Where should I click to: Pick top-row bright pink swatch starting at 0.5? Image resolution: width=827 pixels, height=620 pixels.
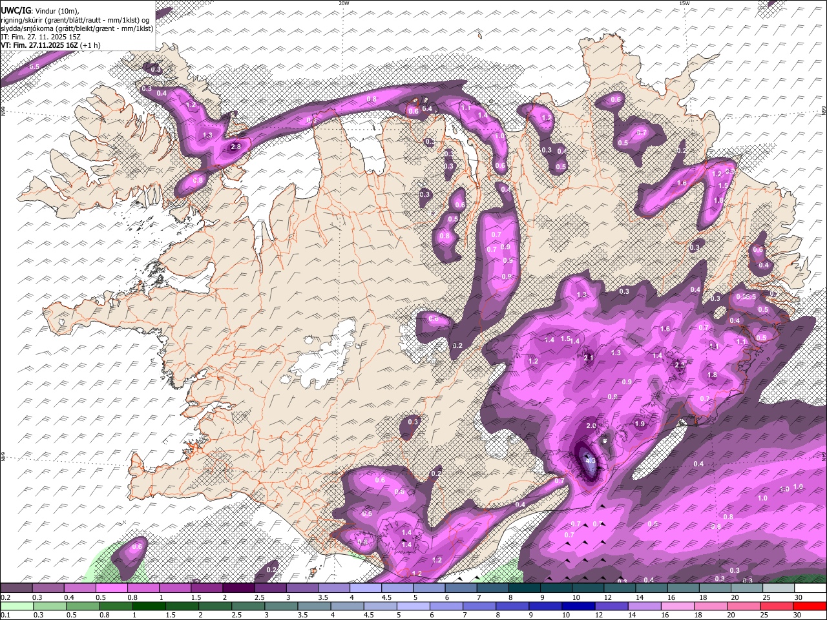point(111,588)
